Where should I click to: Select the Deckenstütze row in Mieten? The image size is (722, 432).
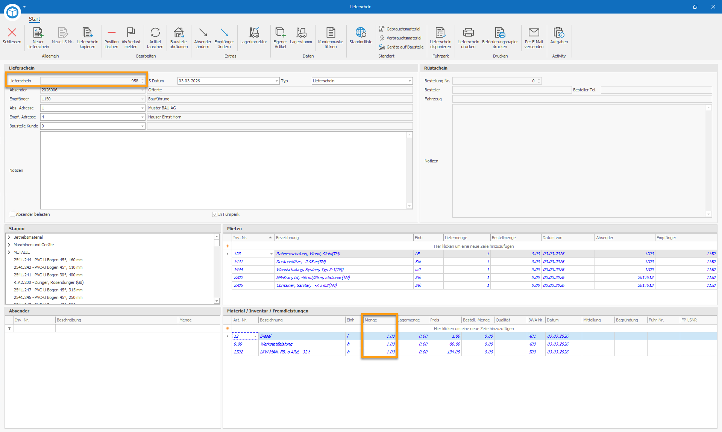[474, 262]
